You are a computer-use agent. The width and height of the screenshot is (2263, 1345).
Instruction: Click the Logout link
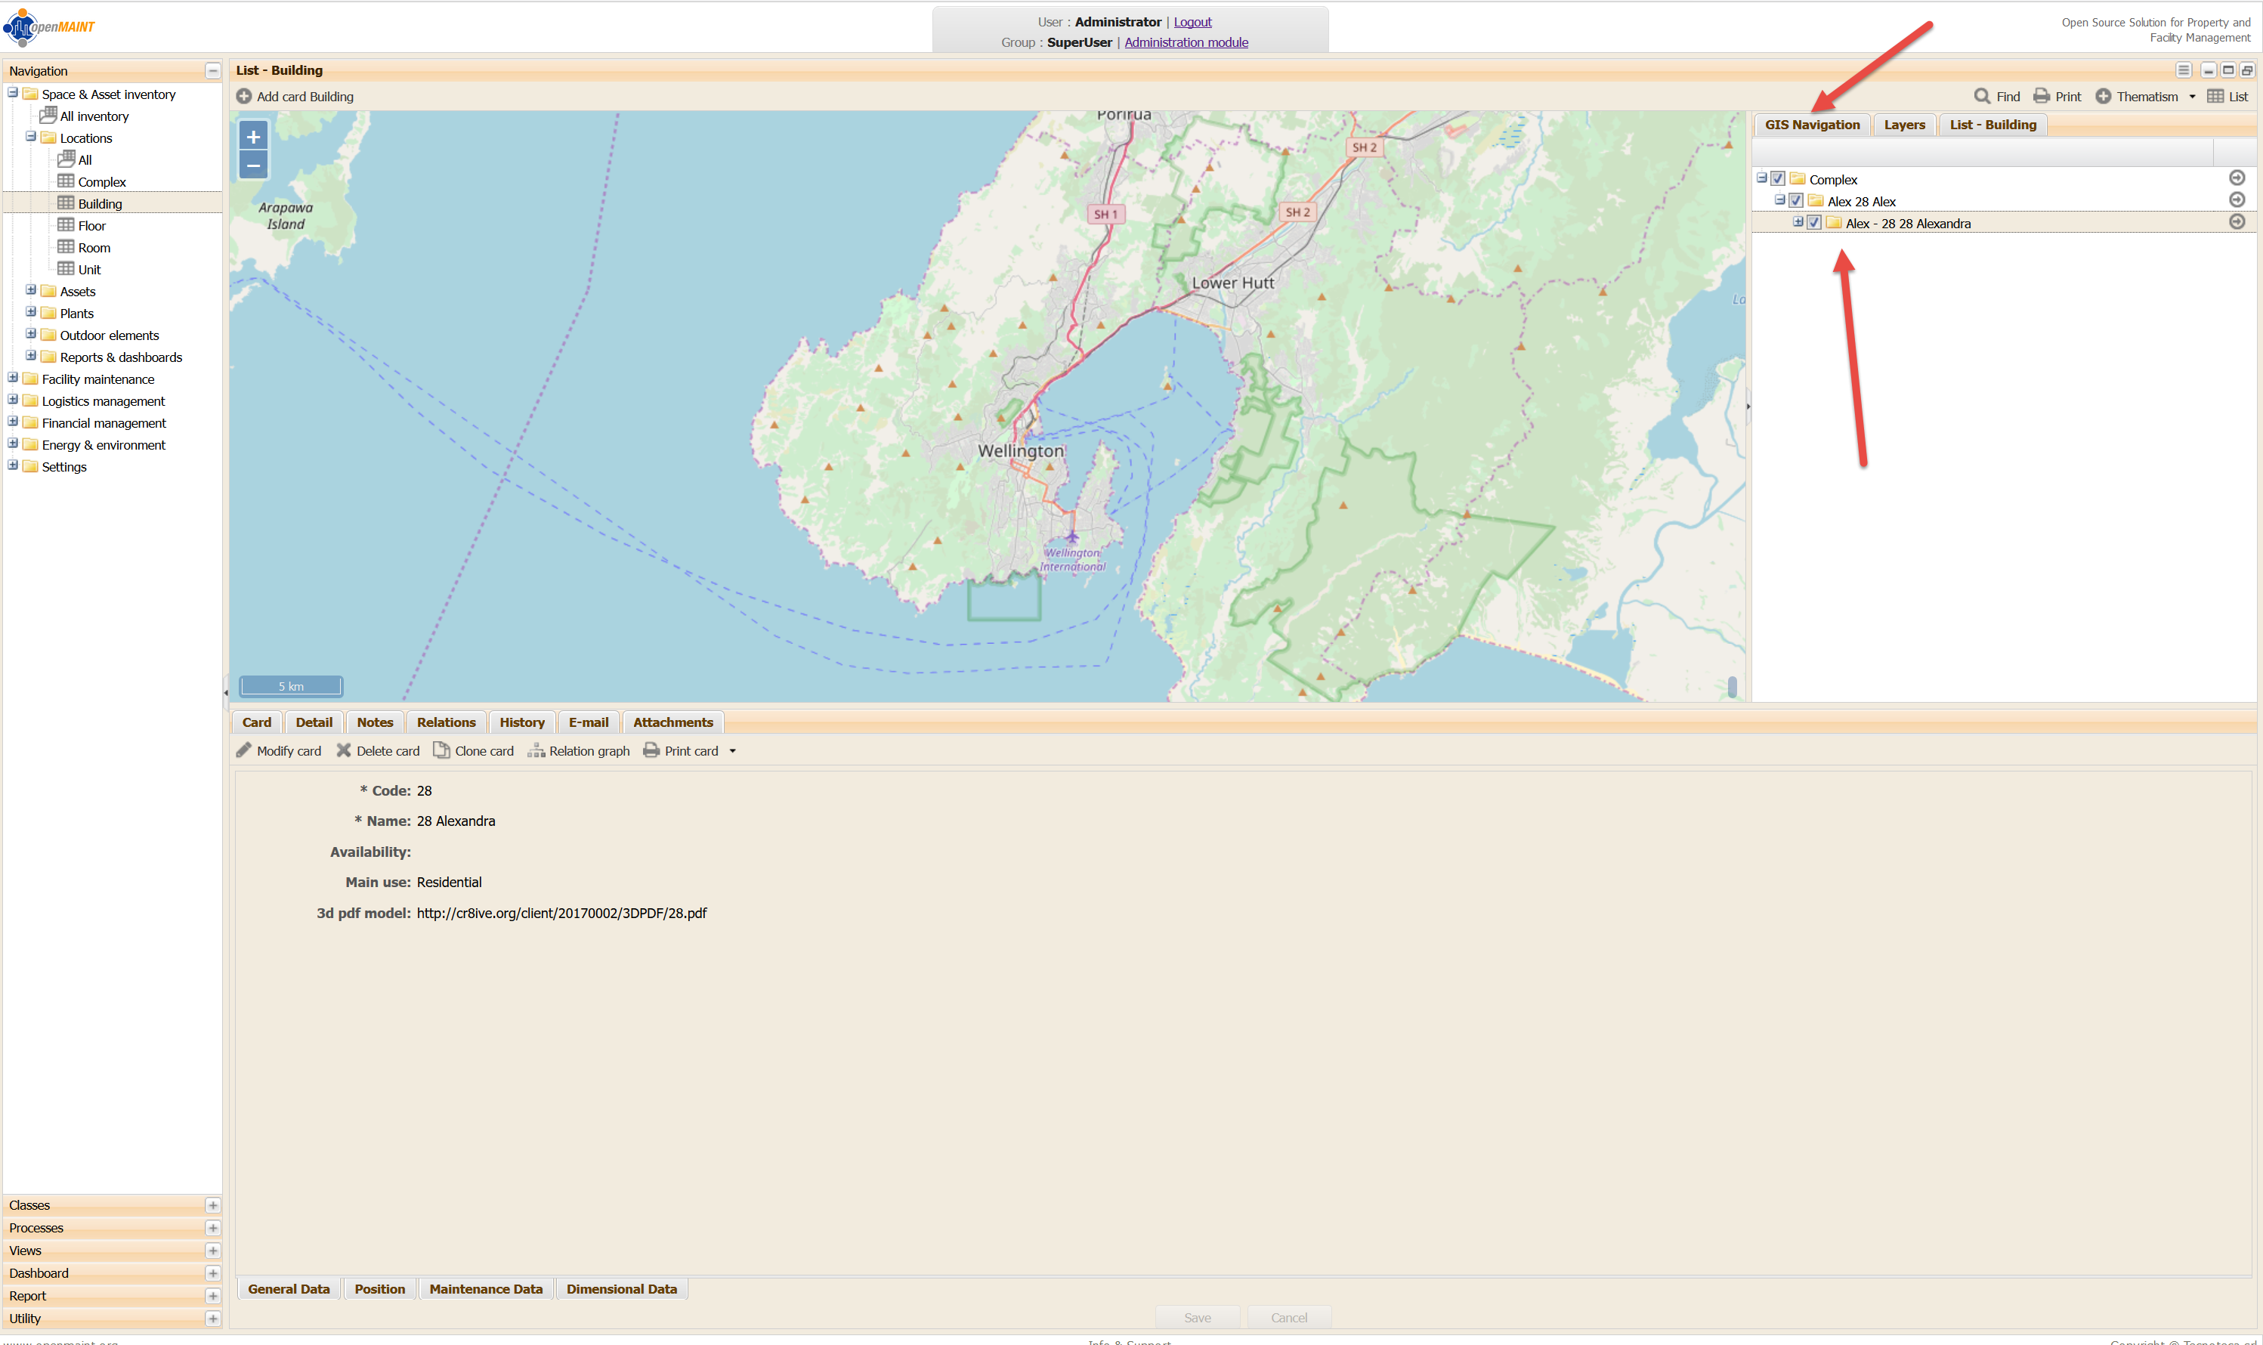point(1192,22)
